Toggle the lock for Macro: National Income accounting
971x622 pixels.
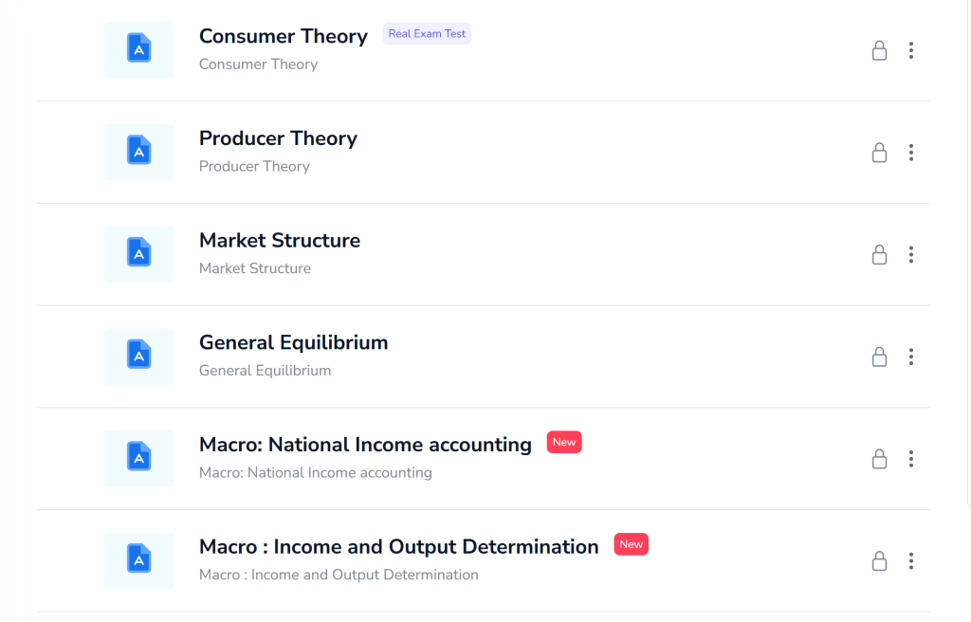pyautogui.click(x=879, y=459)
